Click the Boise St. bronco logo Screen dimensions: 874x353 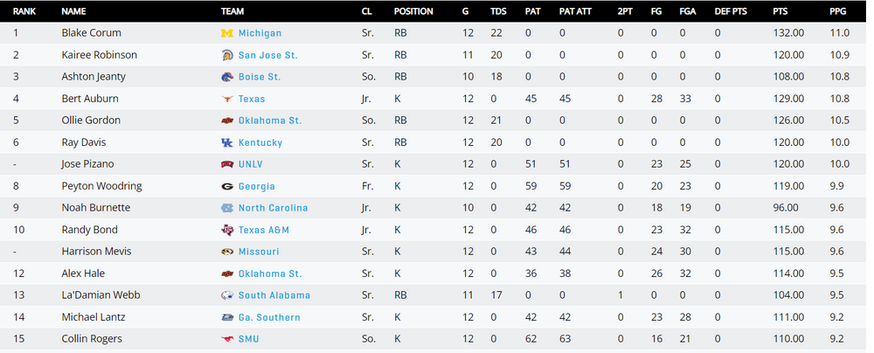pyautogui.click(x=227, y=77)
